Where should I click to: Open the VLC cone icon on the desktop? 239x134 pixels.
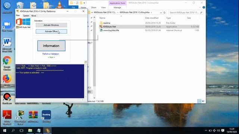pyautogui.click(x=60, y=5)
